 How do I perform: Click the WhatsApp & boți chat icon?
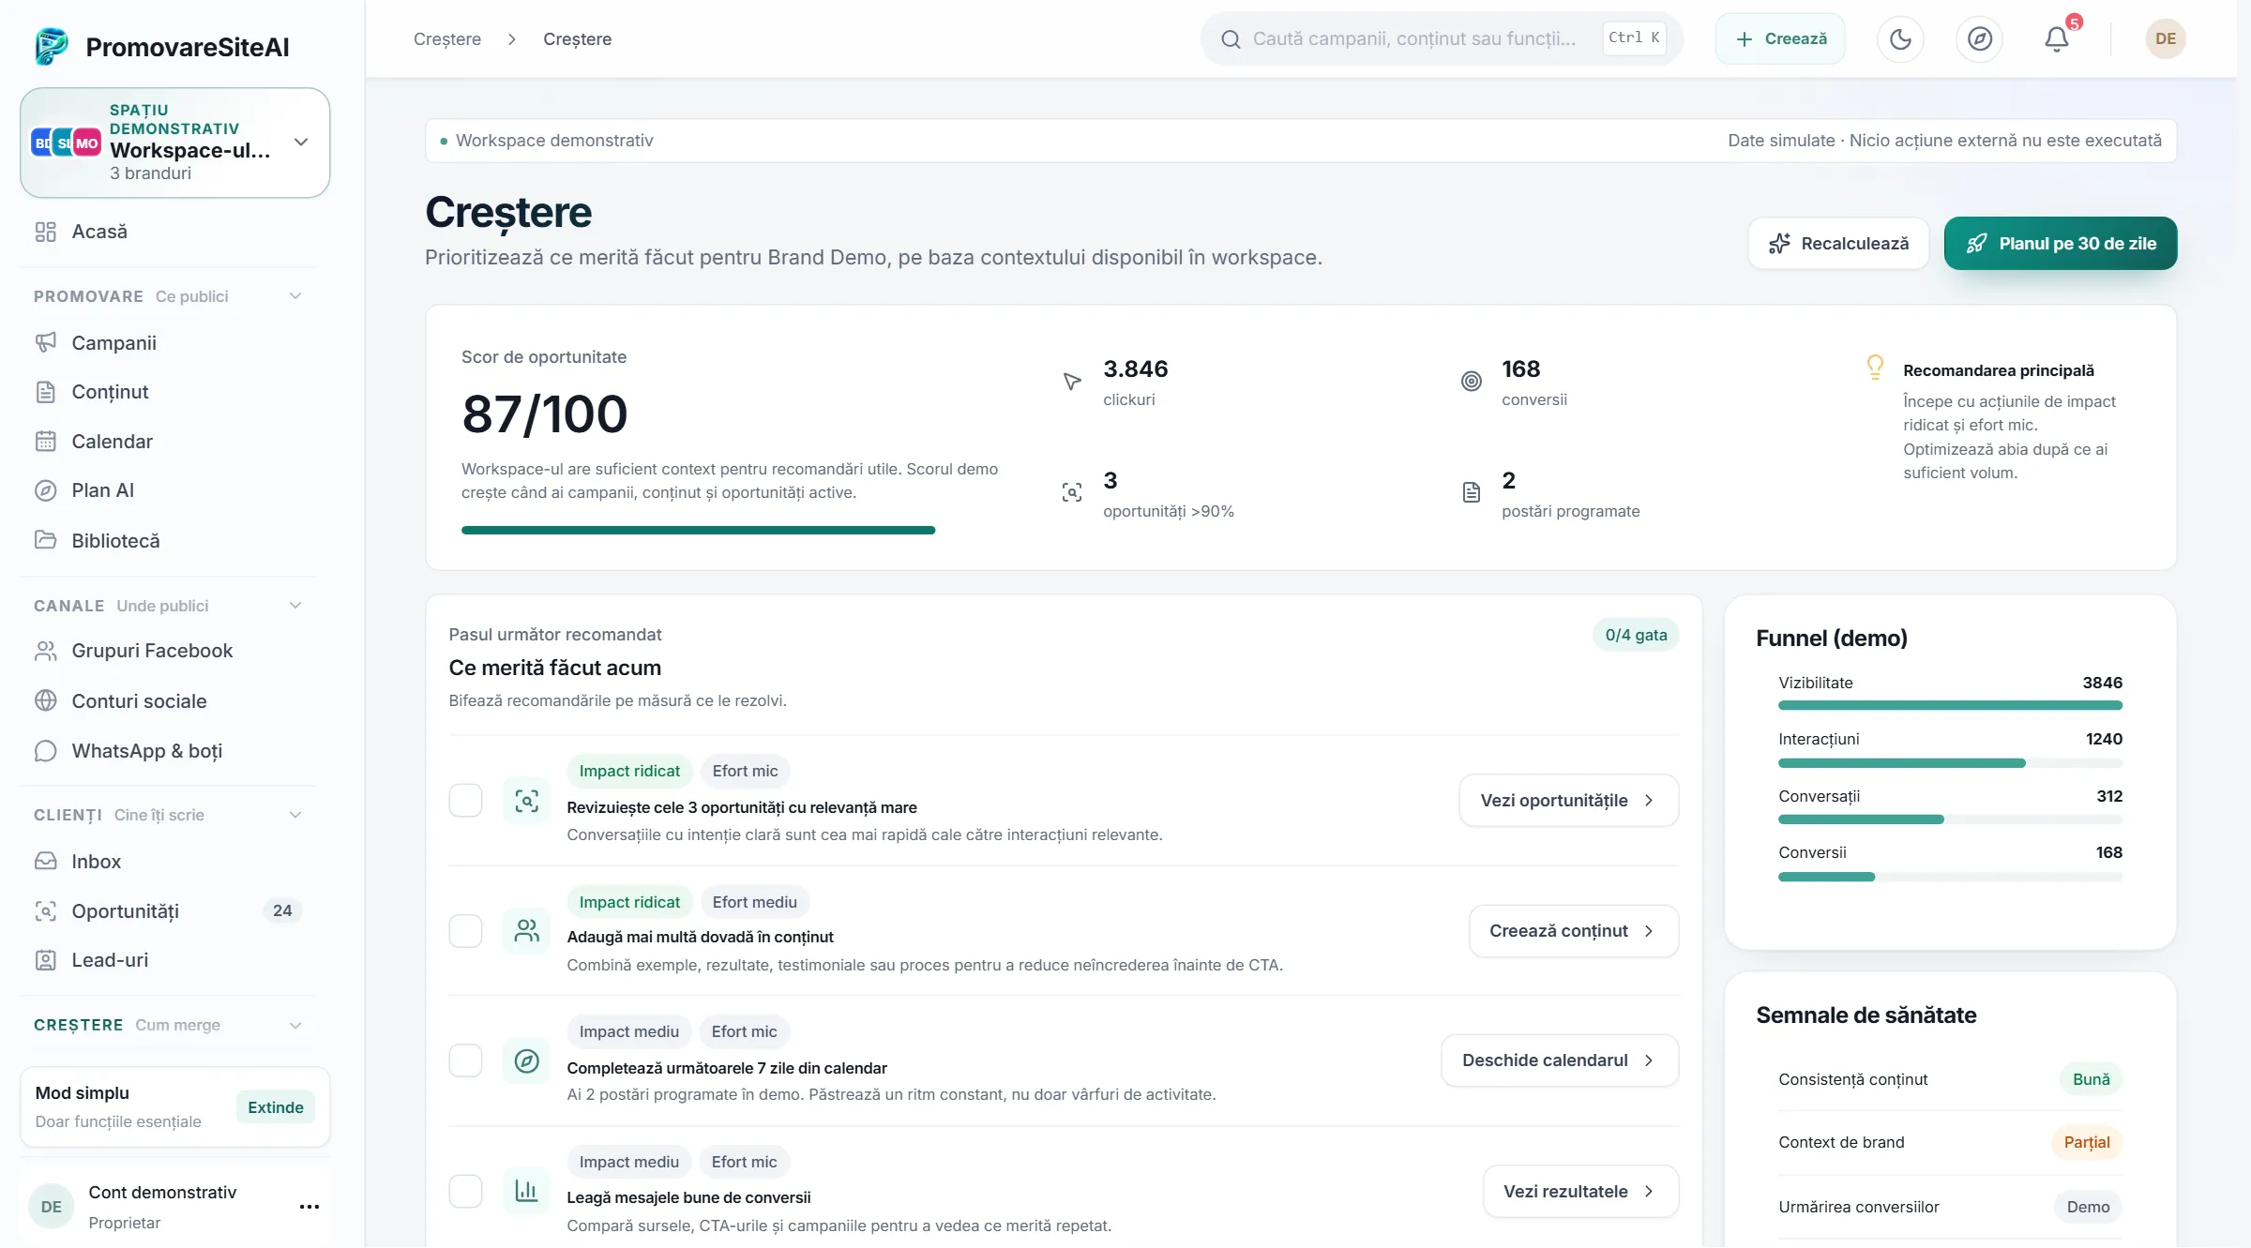45,750
